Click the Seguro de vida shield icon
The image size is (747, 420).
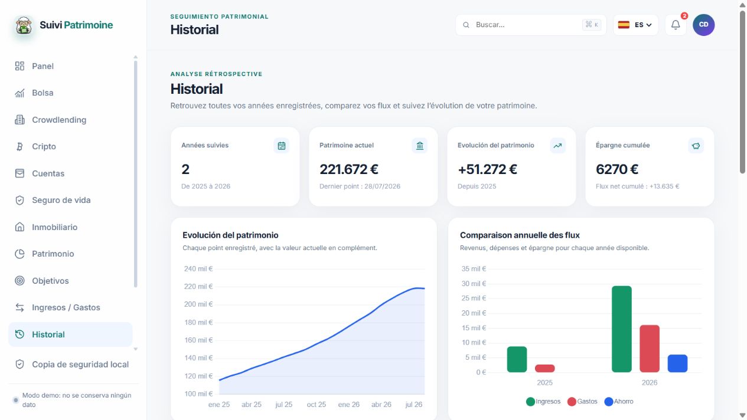point(19,201)
